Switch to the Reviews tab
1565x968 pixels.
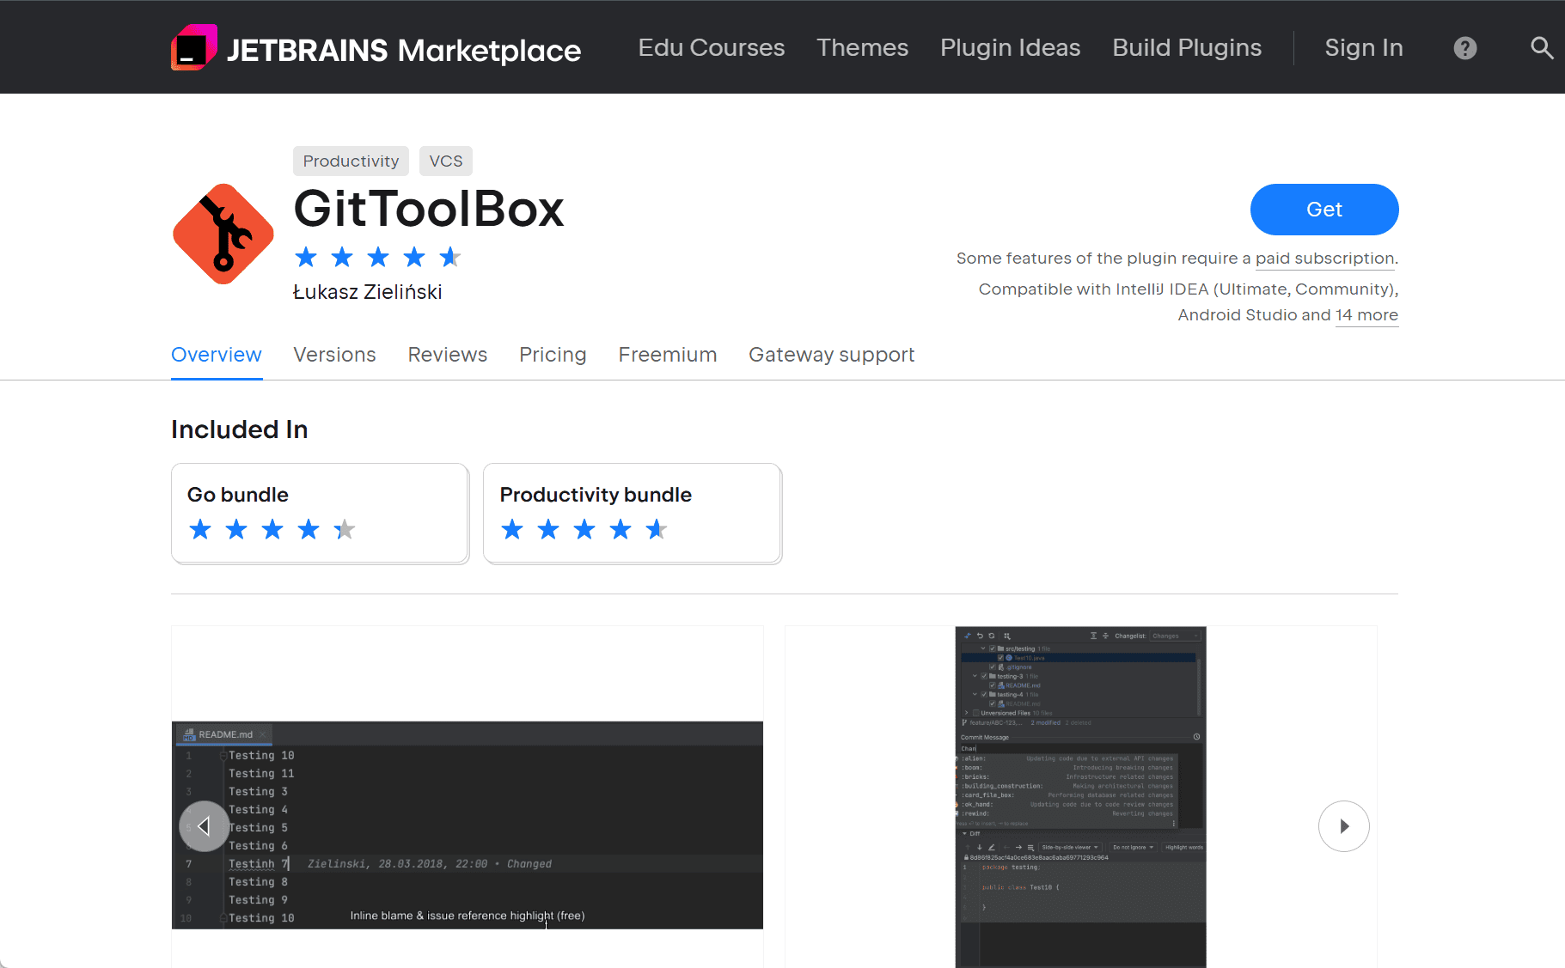tap(448, 355)
